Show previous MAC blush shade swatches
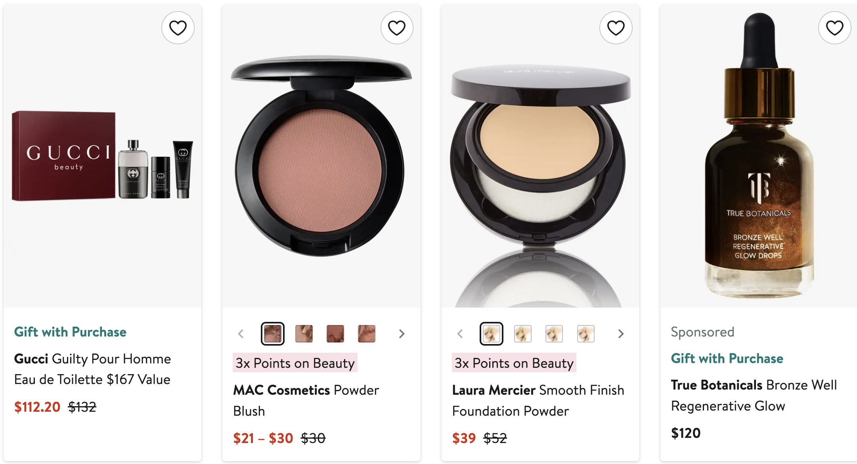The height and width of the screenshot is (464, 857). coord(241,334)
